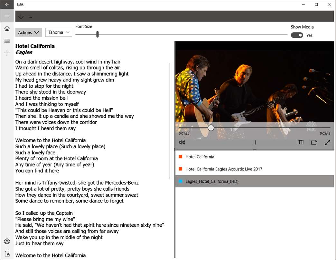Screen dimensions: 336x260
Task: Click the lyric line 'I heard the mission bell'
Action: coord(42,98)
